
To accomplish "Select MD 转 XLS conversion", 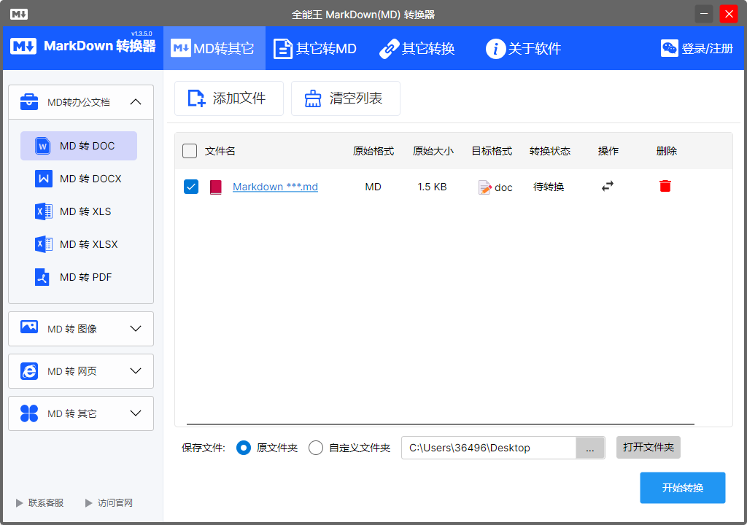I will pyautogui.click(x=79, y=211).
